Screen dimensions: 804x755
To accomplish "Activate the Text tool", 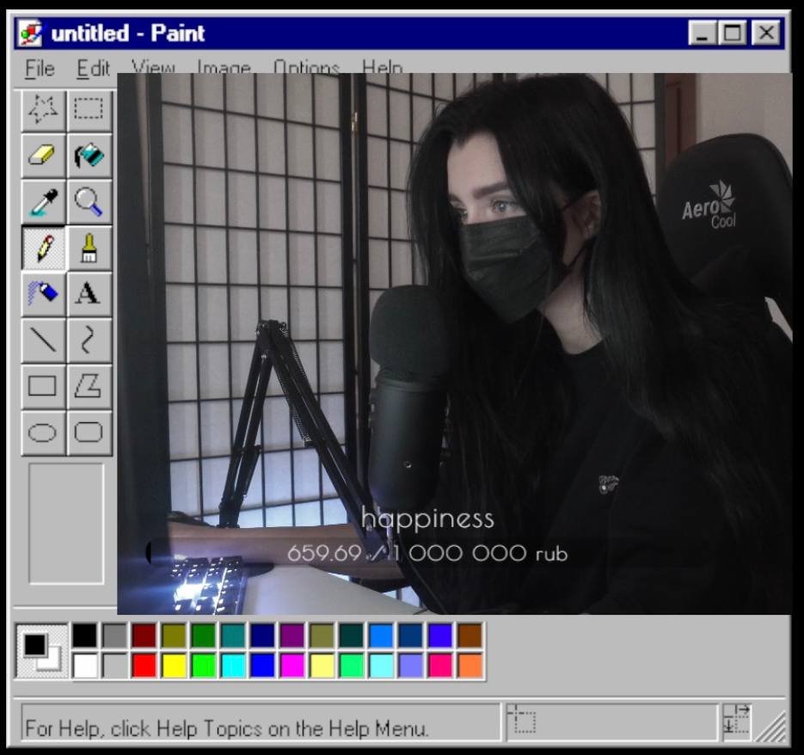I will [89, 293].
